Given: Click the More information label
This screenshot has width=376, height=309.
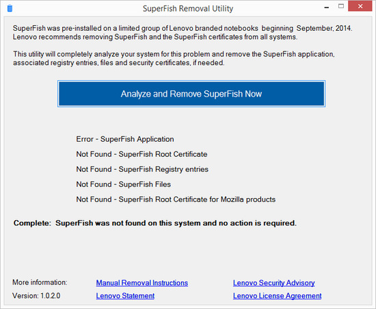Looking at the screenshot, I should [x=40, y=282].
